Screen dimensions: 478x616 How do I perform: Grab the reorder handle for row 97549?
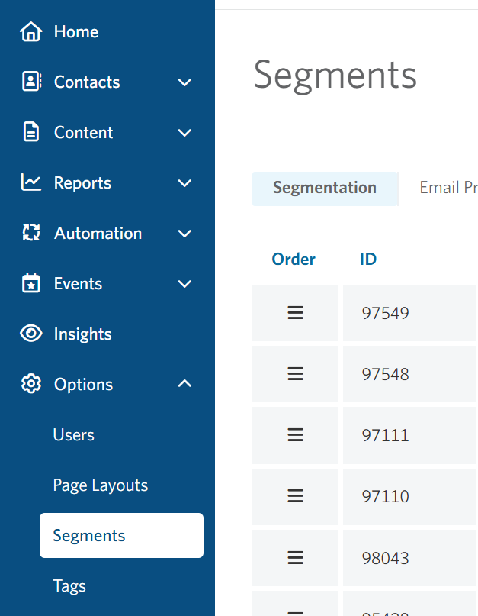[296, 313]
